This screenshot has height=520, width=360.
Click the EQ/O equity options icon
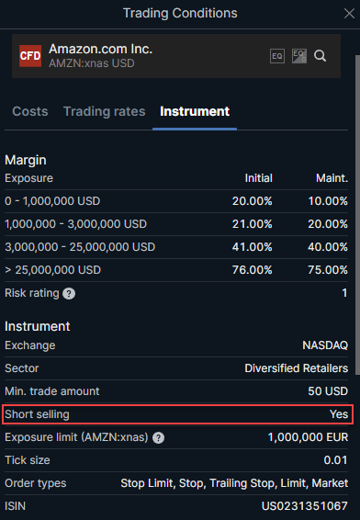point(299,56)
